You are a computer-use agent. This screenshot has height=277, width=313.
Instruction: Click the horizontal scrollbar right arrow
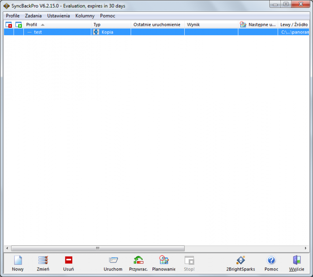(306, 248)
